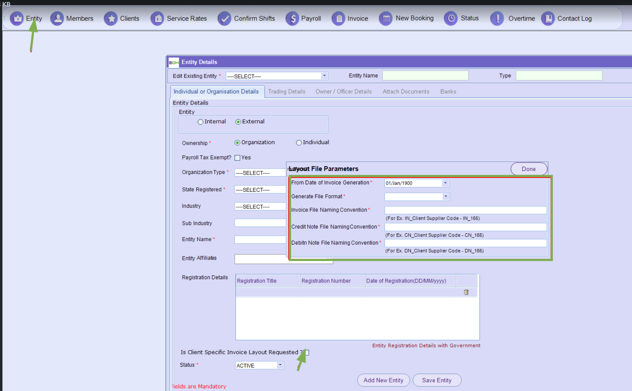Click the Save Entity button
Viewport: 632px width, 391px height.
pyautogui.click(x=437, y=380)
